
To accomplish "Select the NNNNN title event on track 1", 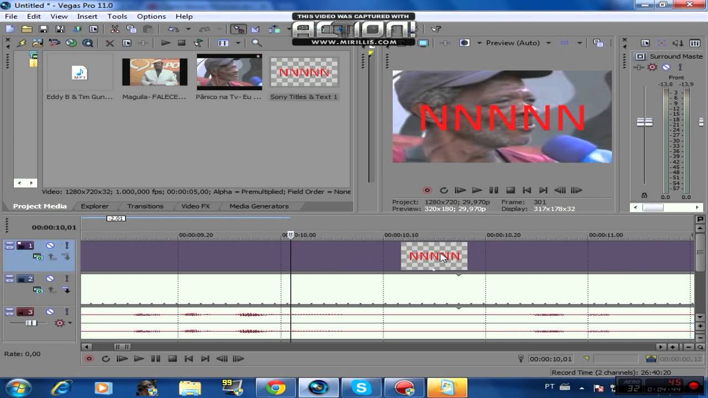I will point(434,256).
